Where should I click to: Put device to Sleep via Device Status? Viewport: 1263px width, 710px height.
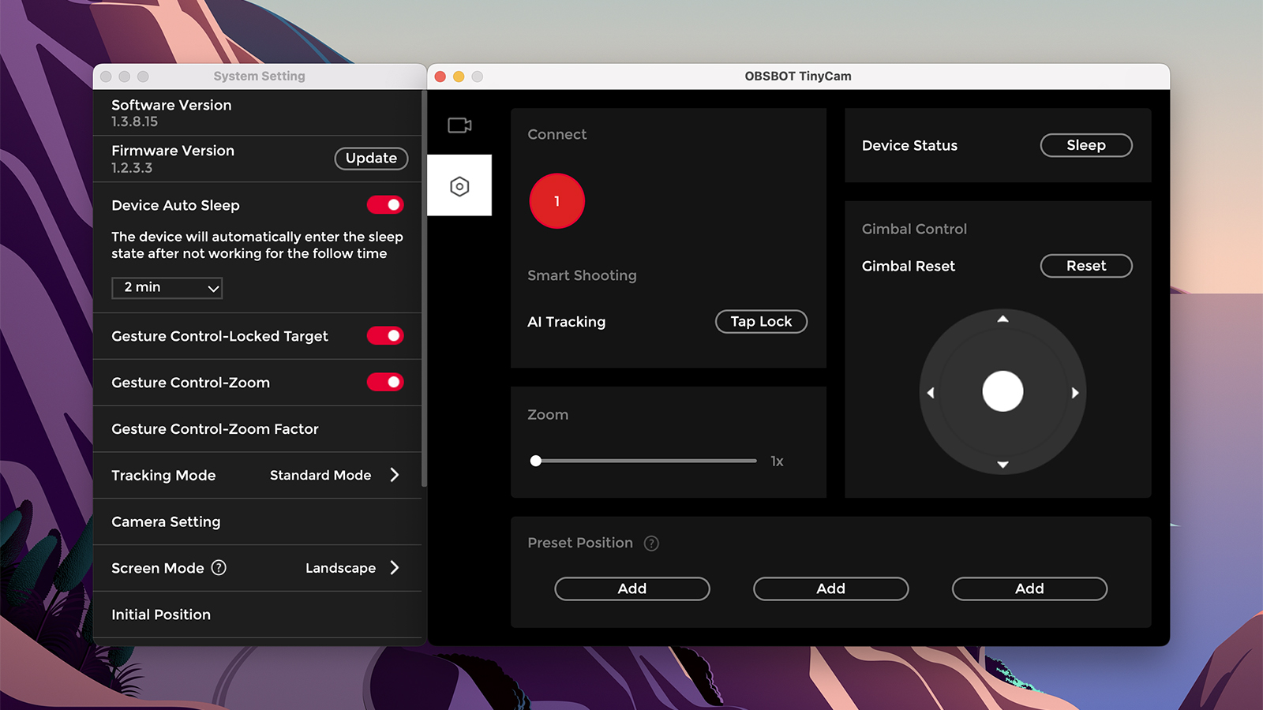(x=1086, y=145)
